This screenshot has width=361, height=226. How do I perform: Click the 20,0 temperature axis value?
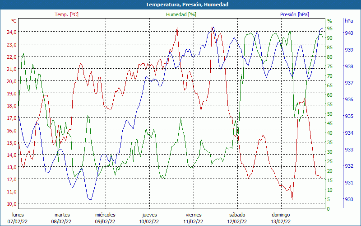click(x=11, y=81)
